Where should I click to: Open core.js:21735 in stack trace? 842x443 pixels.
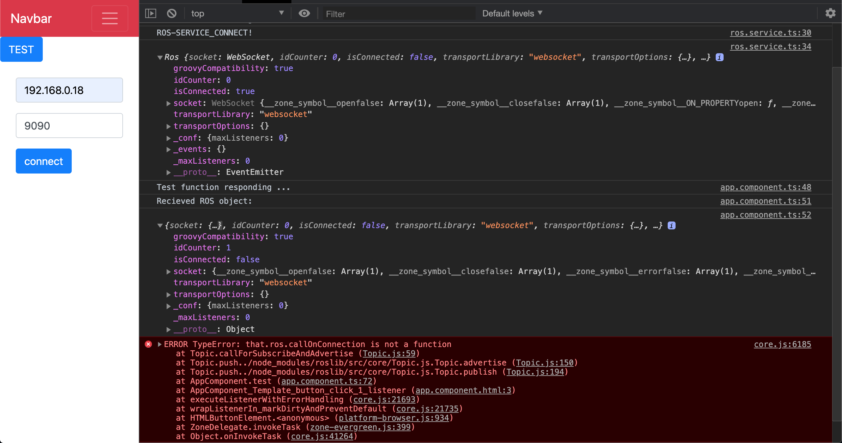428,408
